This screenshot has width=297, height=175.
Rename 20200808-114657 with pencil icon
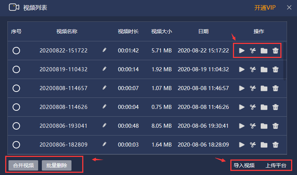[x=104, y=87]
